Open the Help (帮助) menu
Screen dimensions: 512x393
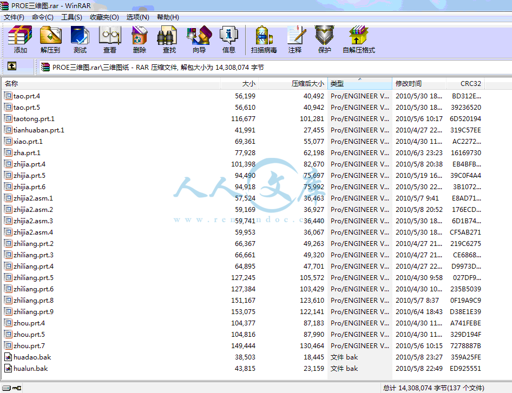click(168, 17)
